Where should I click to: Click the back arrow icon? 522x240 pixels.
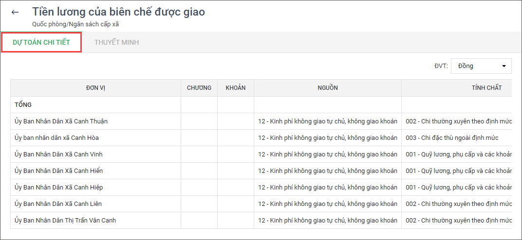pos(15,13)
